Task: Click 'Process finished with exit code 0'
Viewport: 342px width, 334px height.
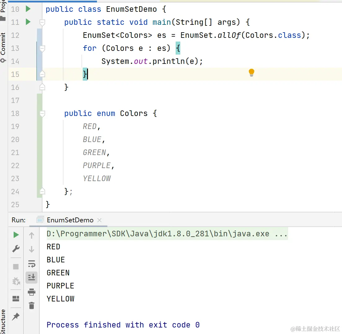Action: coord(123,325)
